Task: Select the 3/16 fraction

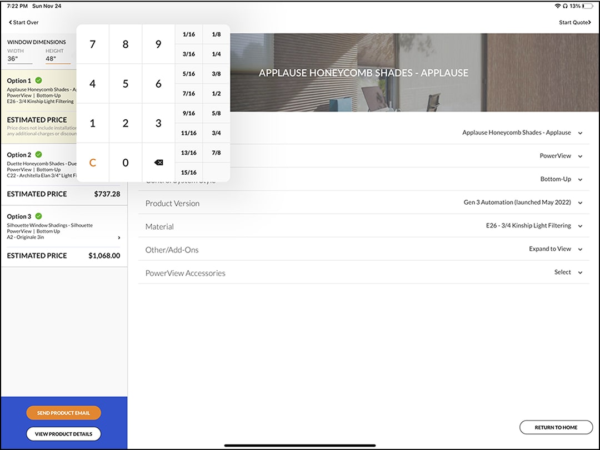Action: click(189, 54)
